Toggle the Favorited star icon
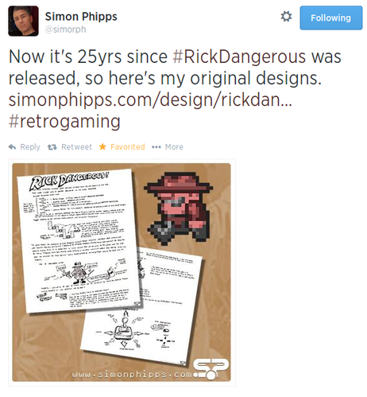367x397 pixels. (102, 146)
